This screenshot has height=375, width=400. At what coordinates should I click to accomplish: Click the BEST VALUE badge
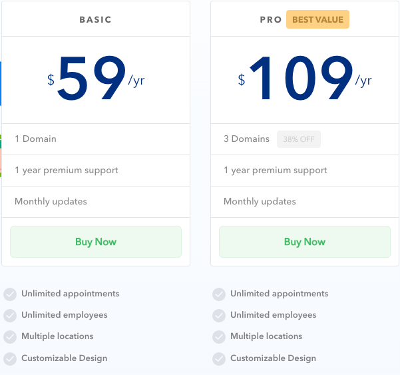coord(317,19)
